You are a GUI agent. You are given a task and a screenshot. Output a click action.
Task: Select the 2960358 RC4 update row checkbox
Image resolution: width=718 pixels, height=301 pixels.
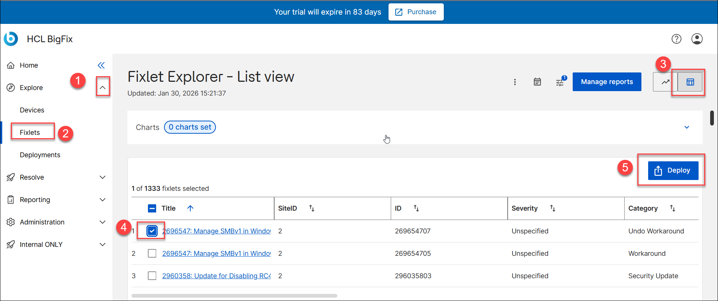(152, 276)
